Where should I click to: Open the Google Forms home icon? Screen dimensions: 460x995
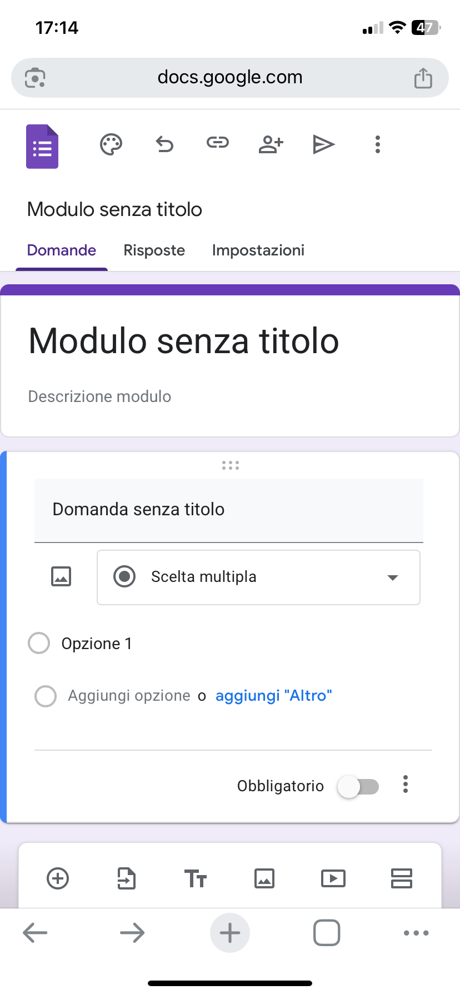[x=42, y=147]
